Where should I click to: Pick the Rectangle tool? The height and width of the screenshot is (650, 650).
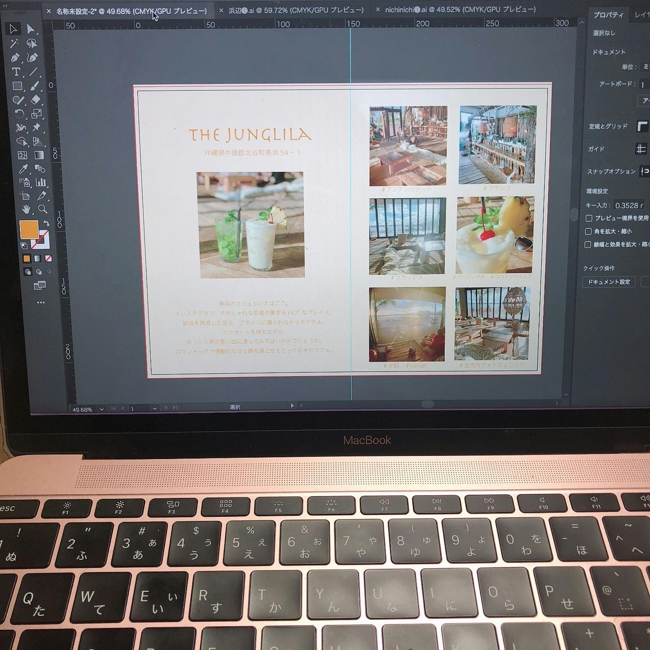point(17,86)
